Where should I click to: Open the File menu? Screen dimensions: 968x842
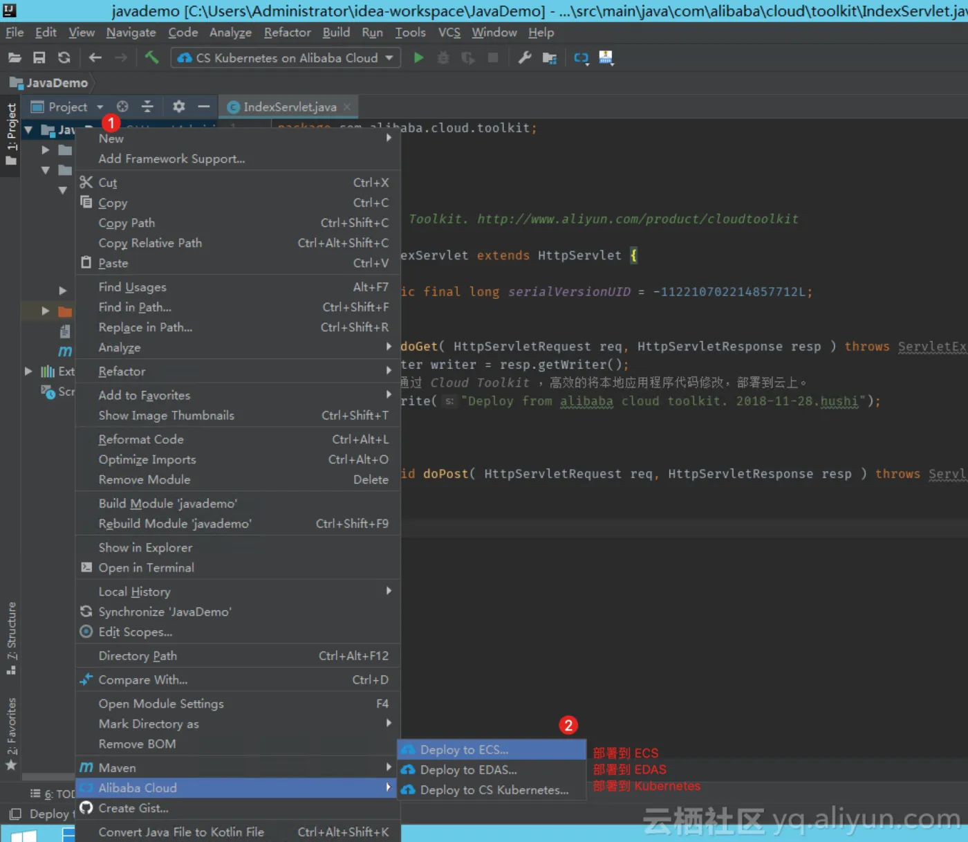point(15,33)
